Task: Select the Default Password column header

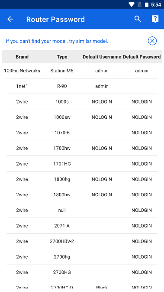Action: [x=141, y=57]
